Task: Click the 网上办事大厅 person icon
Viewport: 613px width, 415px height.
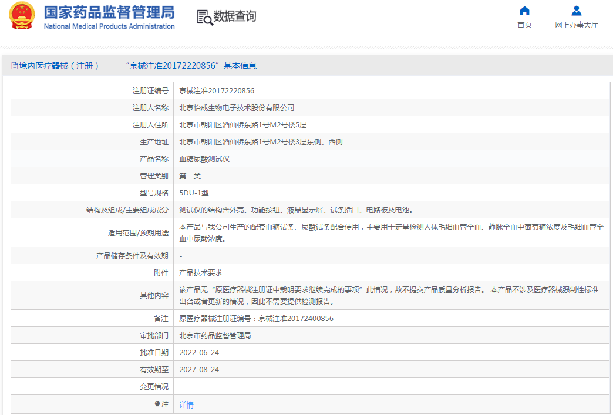Action: (576, 11)
